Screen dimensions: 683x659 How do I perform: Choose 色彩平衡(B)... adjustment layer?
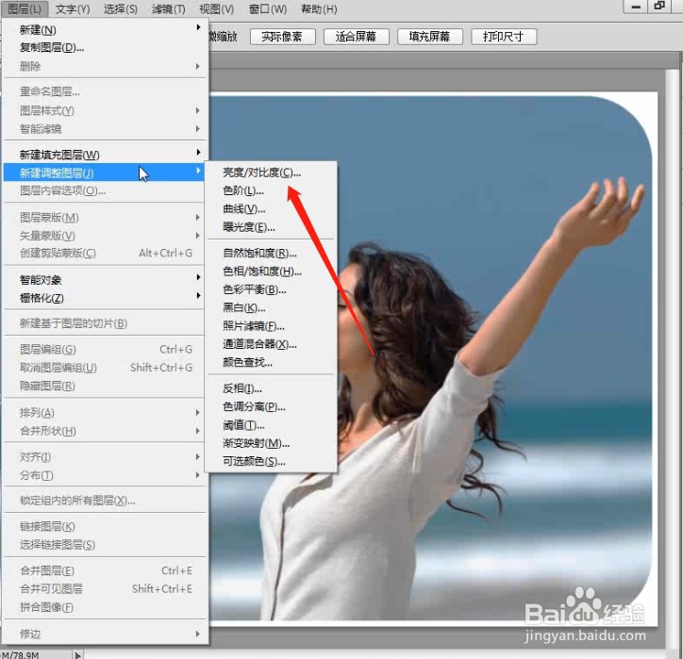[x=271, y=289]
